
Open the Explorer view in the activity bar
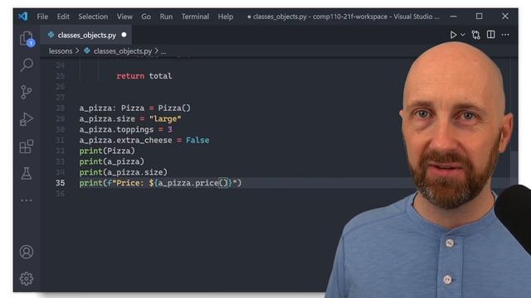27,38
